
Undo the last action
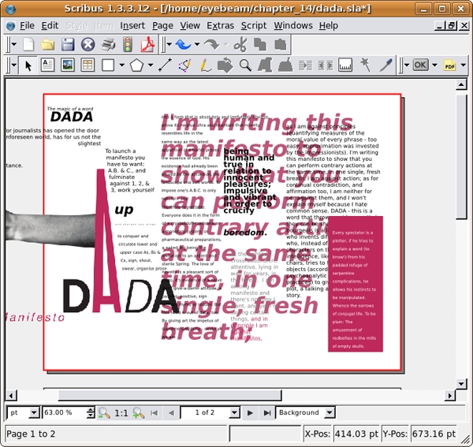[183, 45]
